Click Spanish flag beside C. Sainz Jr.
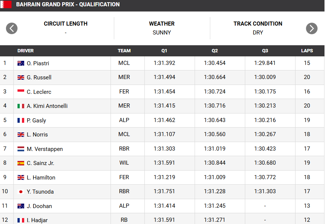 (21, 163)
